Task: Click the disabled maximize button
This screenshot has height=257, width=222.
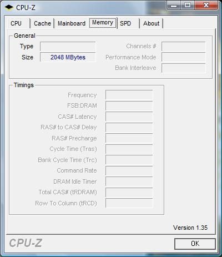Action: (188, 5)
